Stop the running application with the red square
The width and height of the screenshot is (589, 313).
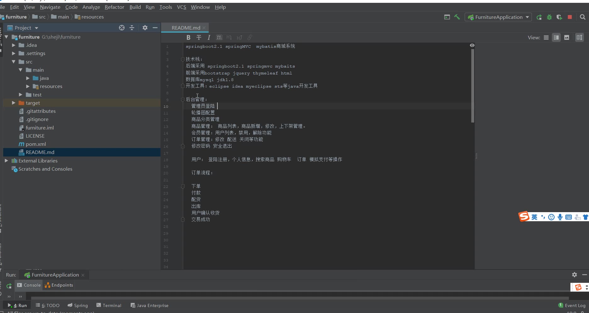coord(570,17)
